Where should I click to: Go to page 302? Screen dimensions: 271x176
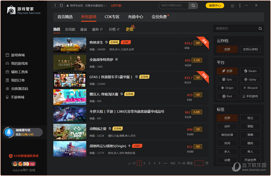pyautogui.click(x=173, y=163)
